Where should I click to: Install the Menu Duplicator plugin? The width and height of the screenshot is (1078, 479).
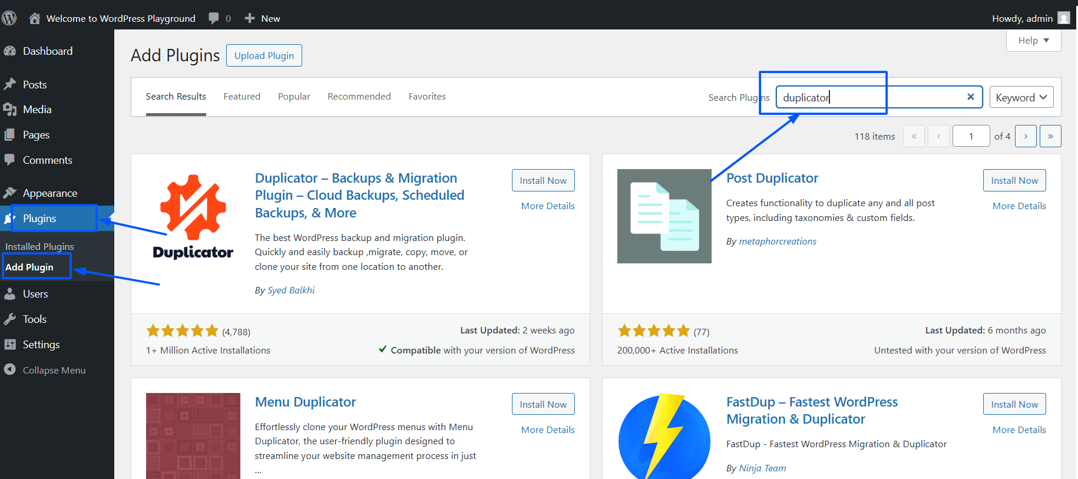click(x=543, y=404)
